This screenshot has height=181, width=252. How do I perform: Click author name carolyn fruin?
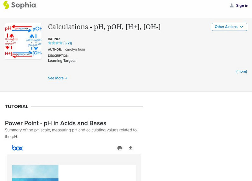coord(75,49)
